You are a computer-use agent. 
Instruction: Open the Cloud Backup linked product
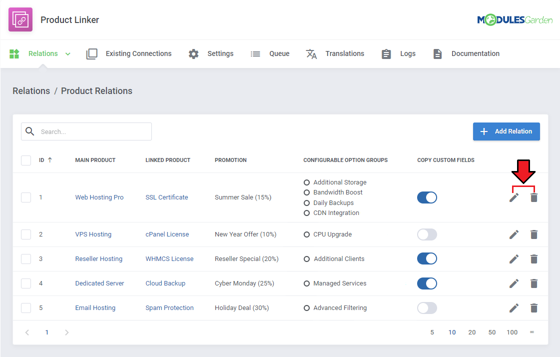(165, 283)
